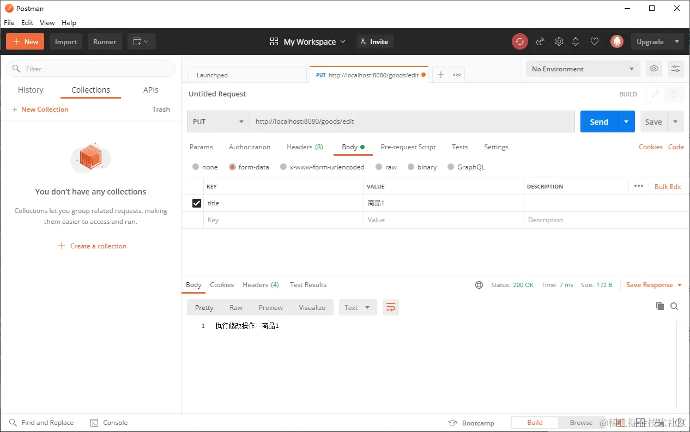The image size is (690, 432).
Task: Click the Send button
Action: [599, 121]
